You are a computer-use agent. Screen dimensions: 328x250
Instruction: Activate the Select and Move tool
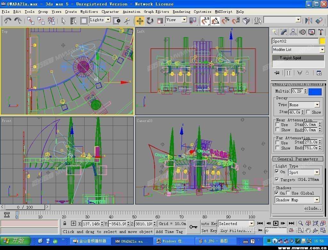[x=140, y=21]
